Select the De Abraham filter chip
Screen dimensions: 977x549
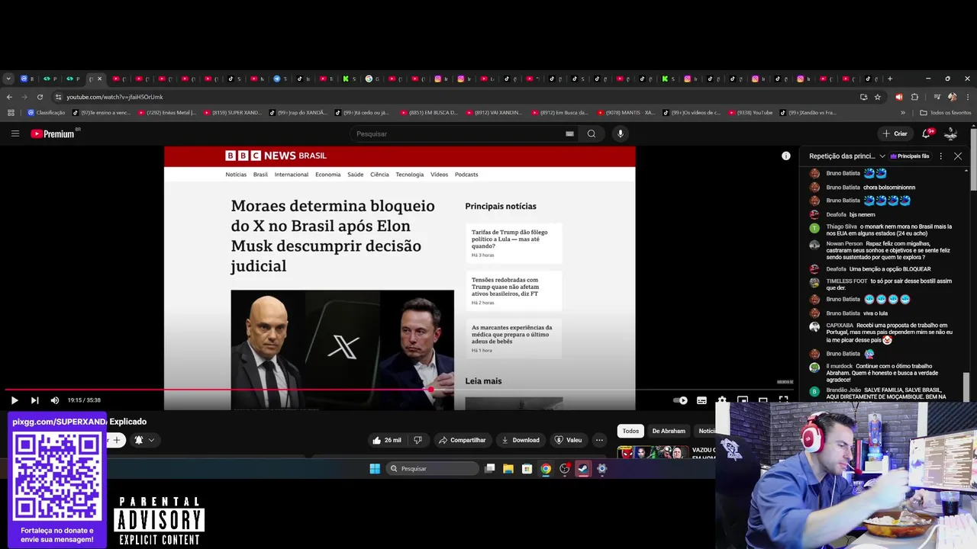pyautogui.click(x=669, y=431)
